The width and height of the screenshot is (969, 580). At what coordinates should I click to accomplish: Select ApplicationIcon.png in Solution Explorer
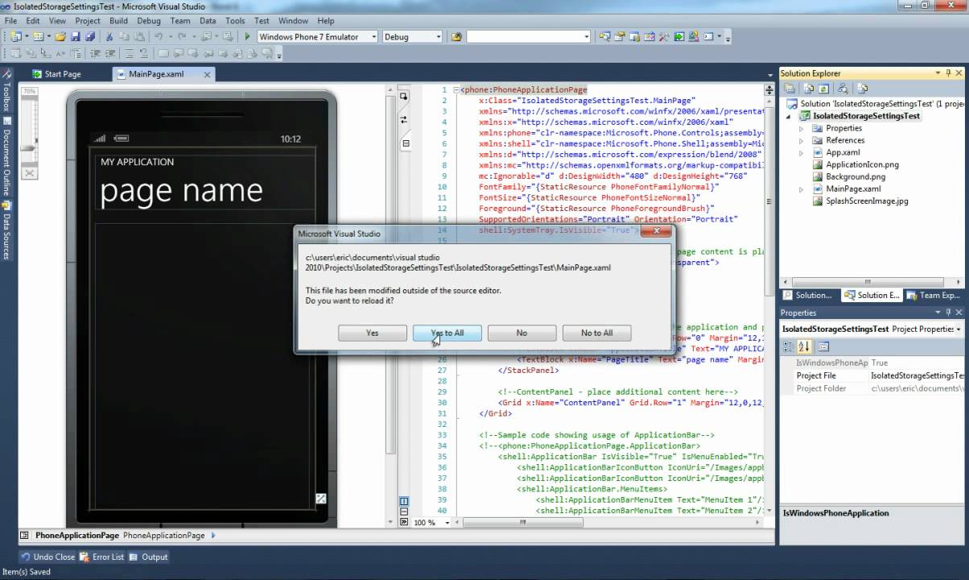(x=862, y=164)
